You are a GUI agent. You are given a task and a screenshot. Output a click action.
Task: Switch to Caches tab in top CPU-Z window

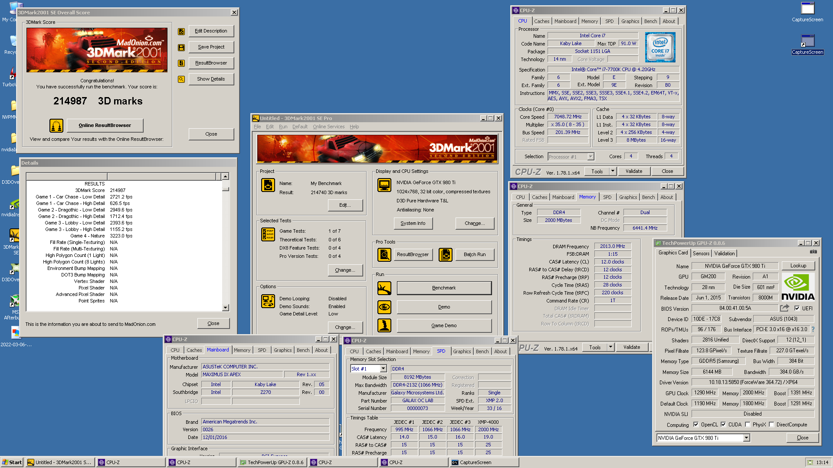pos(541,21)
